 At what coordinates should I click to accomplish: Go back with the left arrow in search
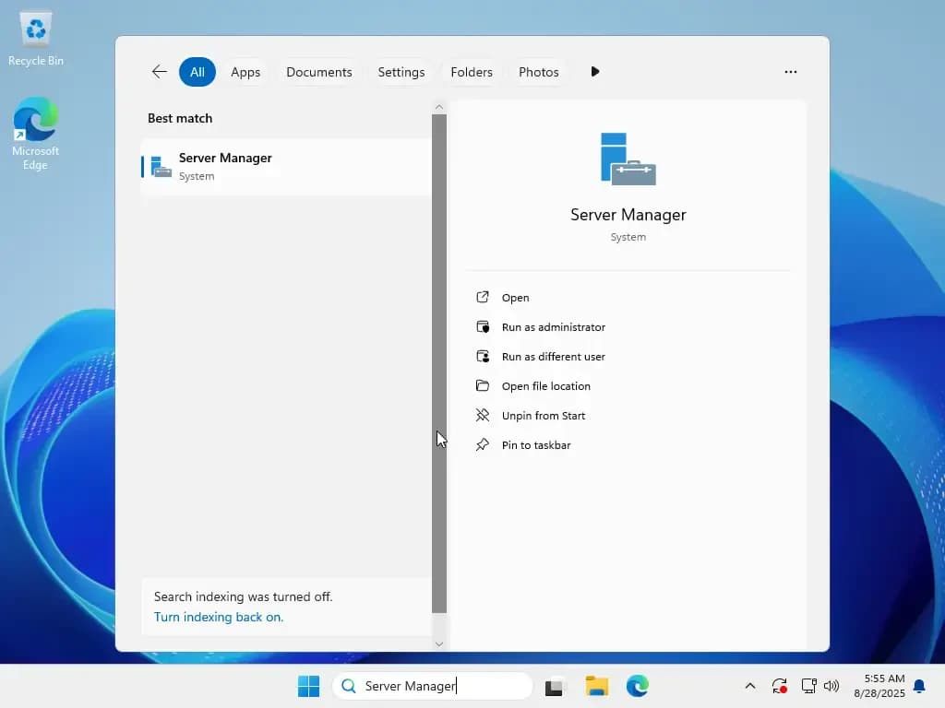(x=159, y=72)
